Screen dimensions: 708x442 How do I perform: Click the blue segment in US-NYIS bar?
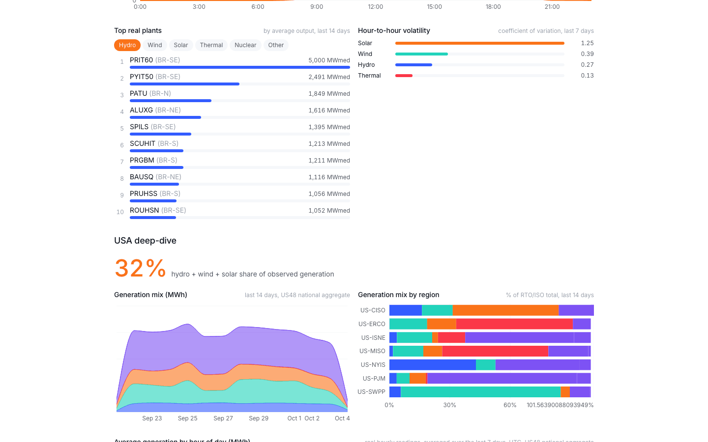pos(433,365)
